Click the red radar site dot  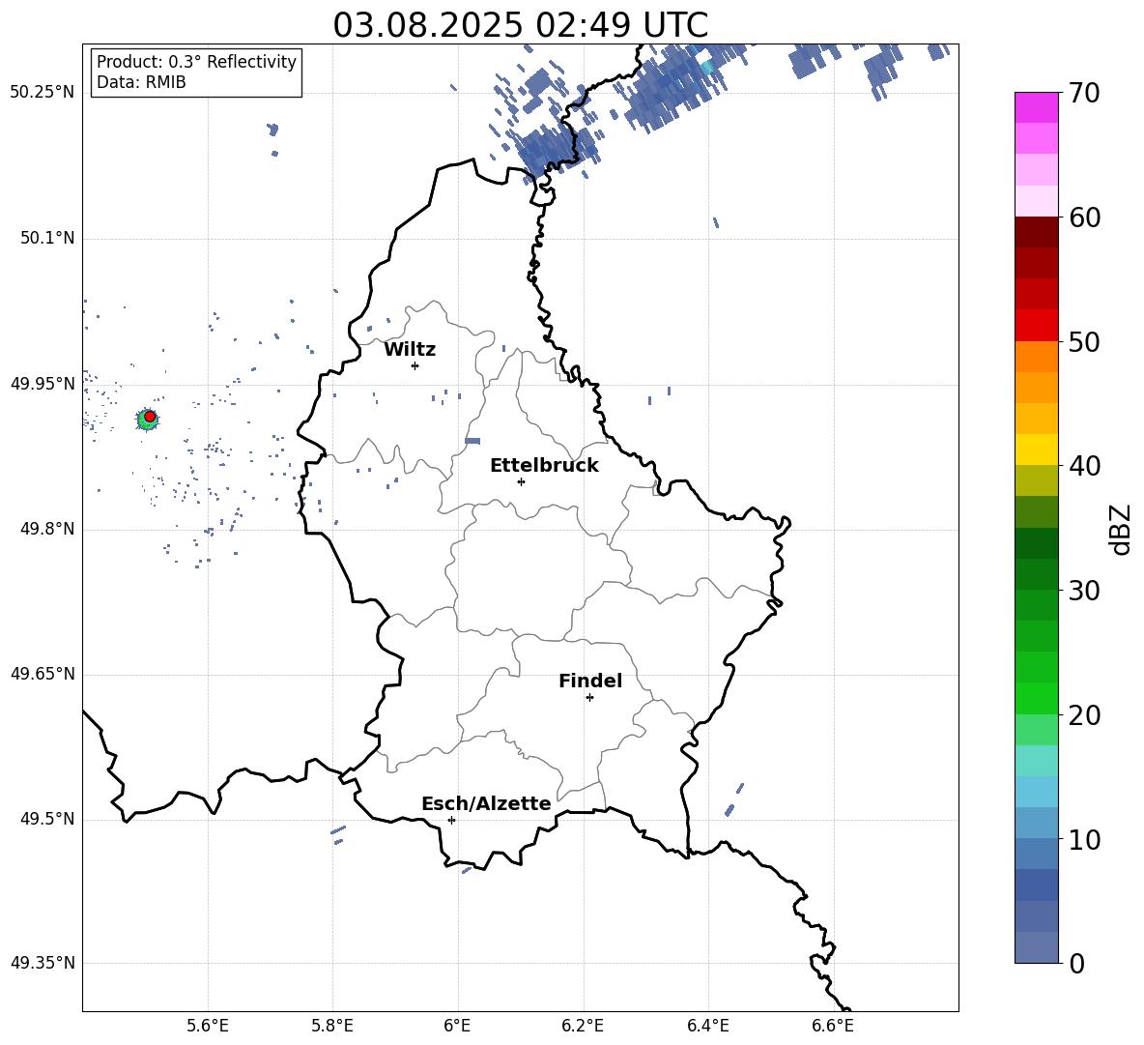point(150,417)
